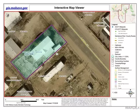
Task: Click the green Sign Post Exists marker
Action: pyautogui.click(x=116, y=31)
